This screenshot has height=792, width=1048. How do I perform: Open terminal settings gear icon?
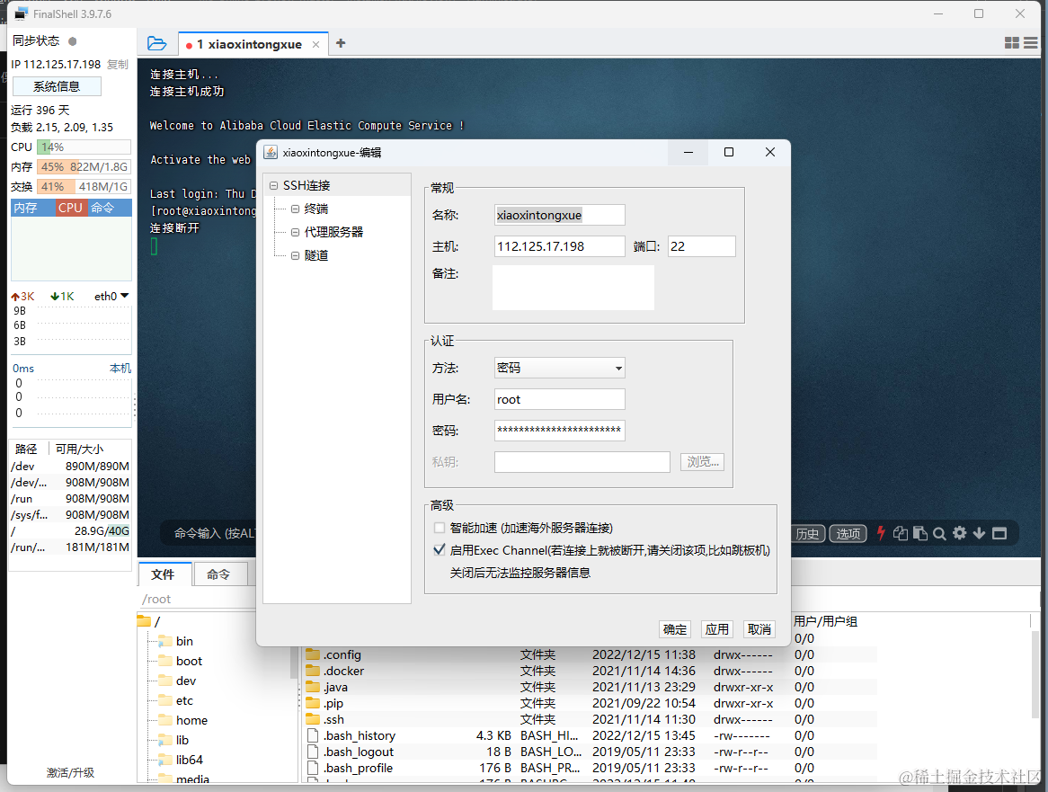959,533
